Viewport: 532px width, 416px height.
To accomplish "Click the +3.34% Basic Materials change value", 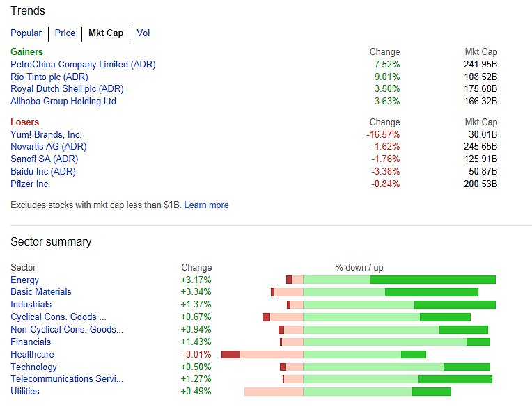I will [196, 292].
